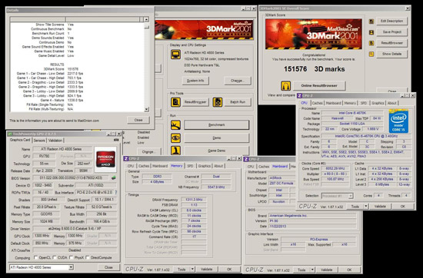Screen dimensions: 423x278
Task: Toggle the DirectCompute checkbox in GPU-Z
Action: coord(88,258)
